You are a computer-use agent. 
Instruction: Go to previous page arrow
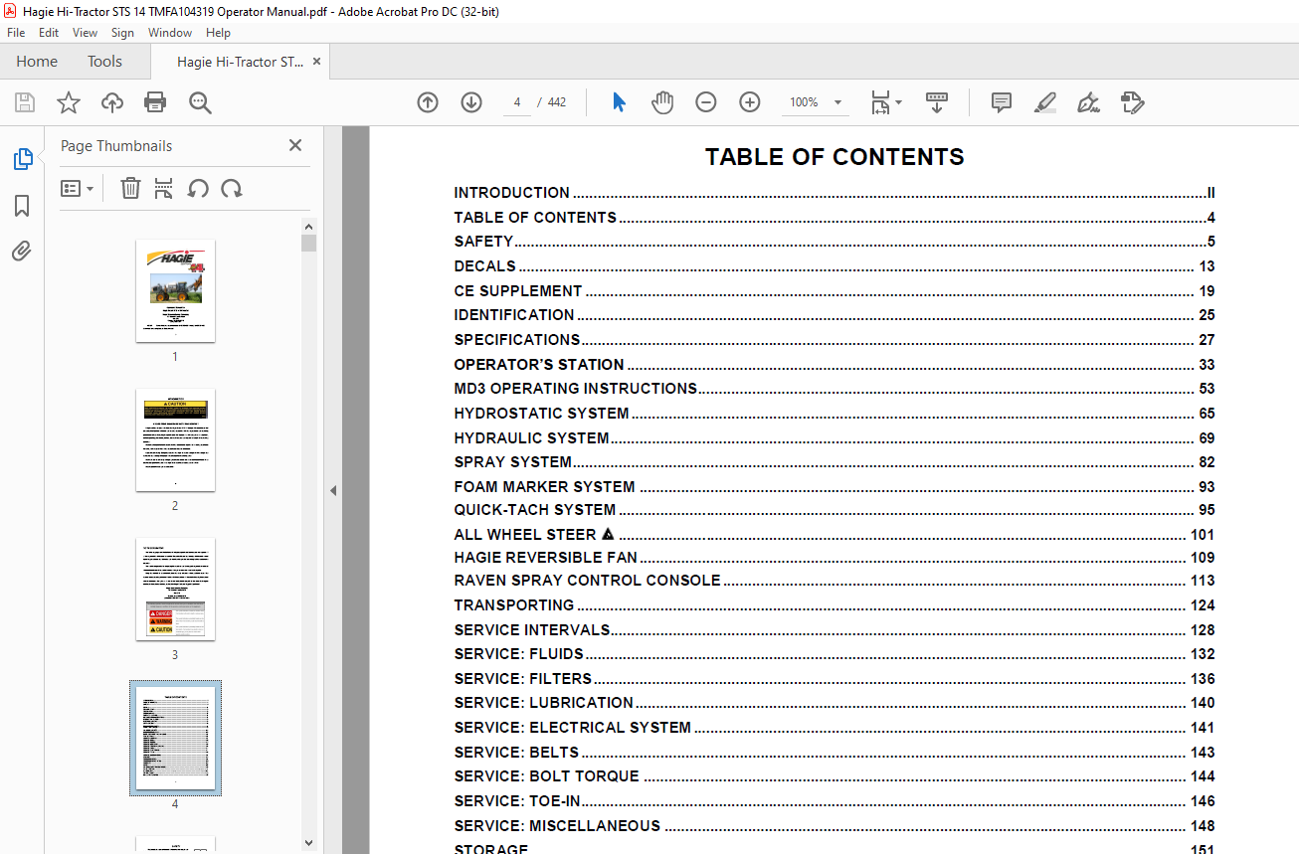tap(428, 102)
